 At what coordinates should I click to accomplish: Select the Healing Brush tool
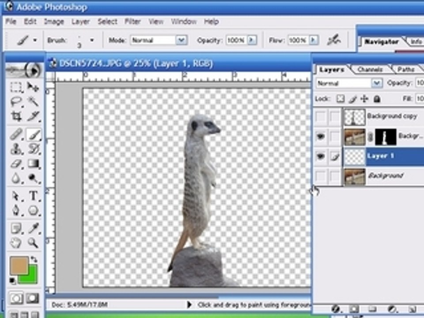(16, 134)
